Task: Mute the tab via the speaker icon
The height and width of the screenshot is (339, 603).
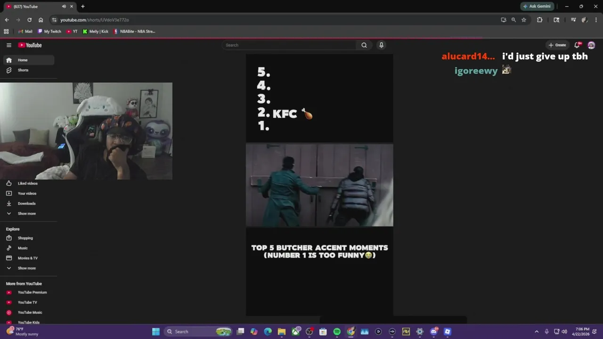Action: point(64,7)
